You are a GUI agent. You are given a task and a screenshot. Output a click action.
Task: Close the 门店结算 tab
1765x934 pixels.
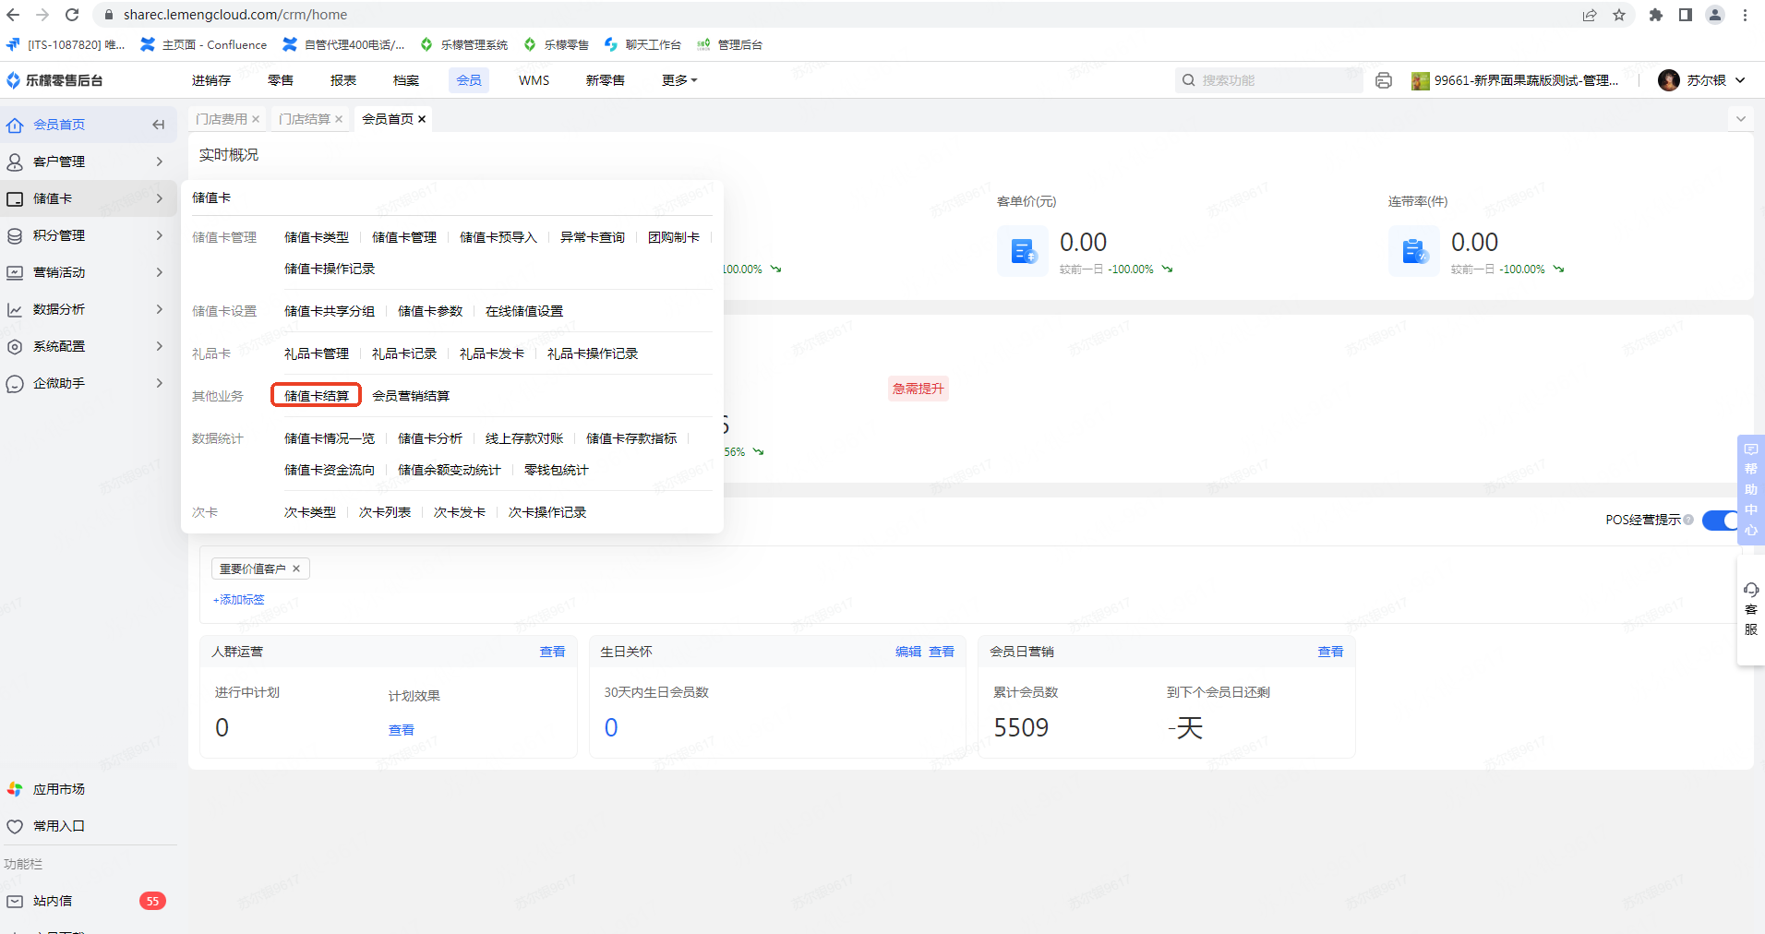tap(339, 119)
